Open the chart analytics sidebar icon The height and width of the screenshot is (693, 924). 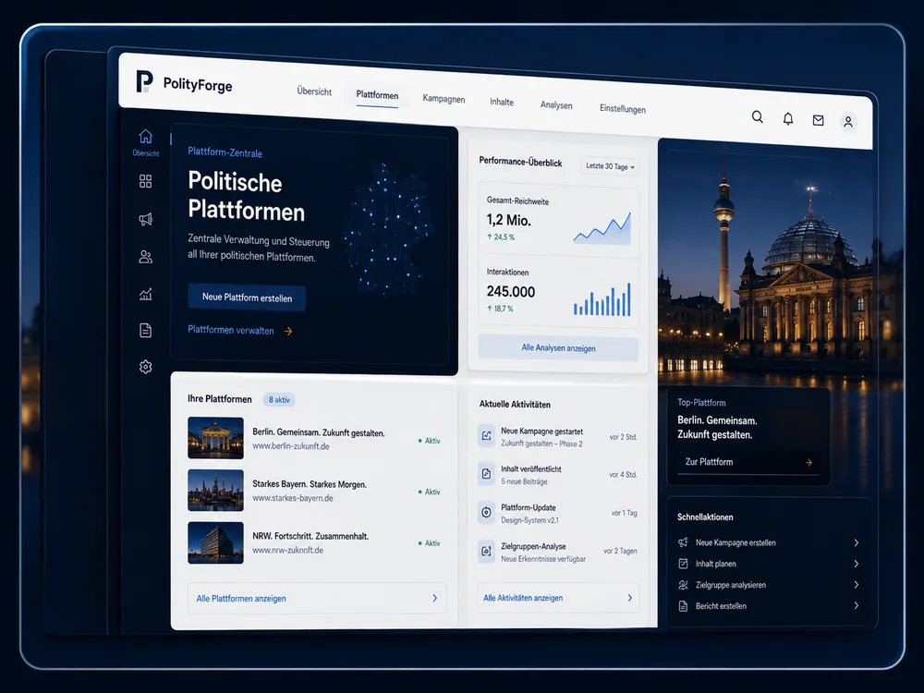tap(146, 294)
